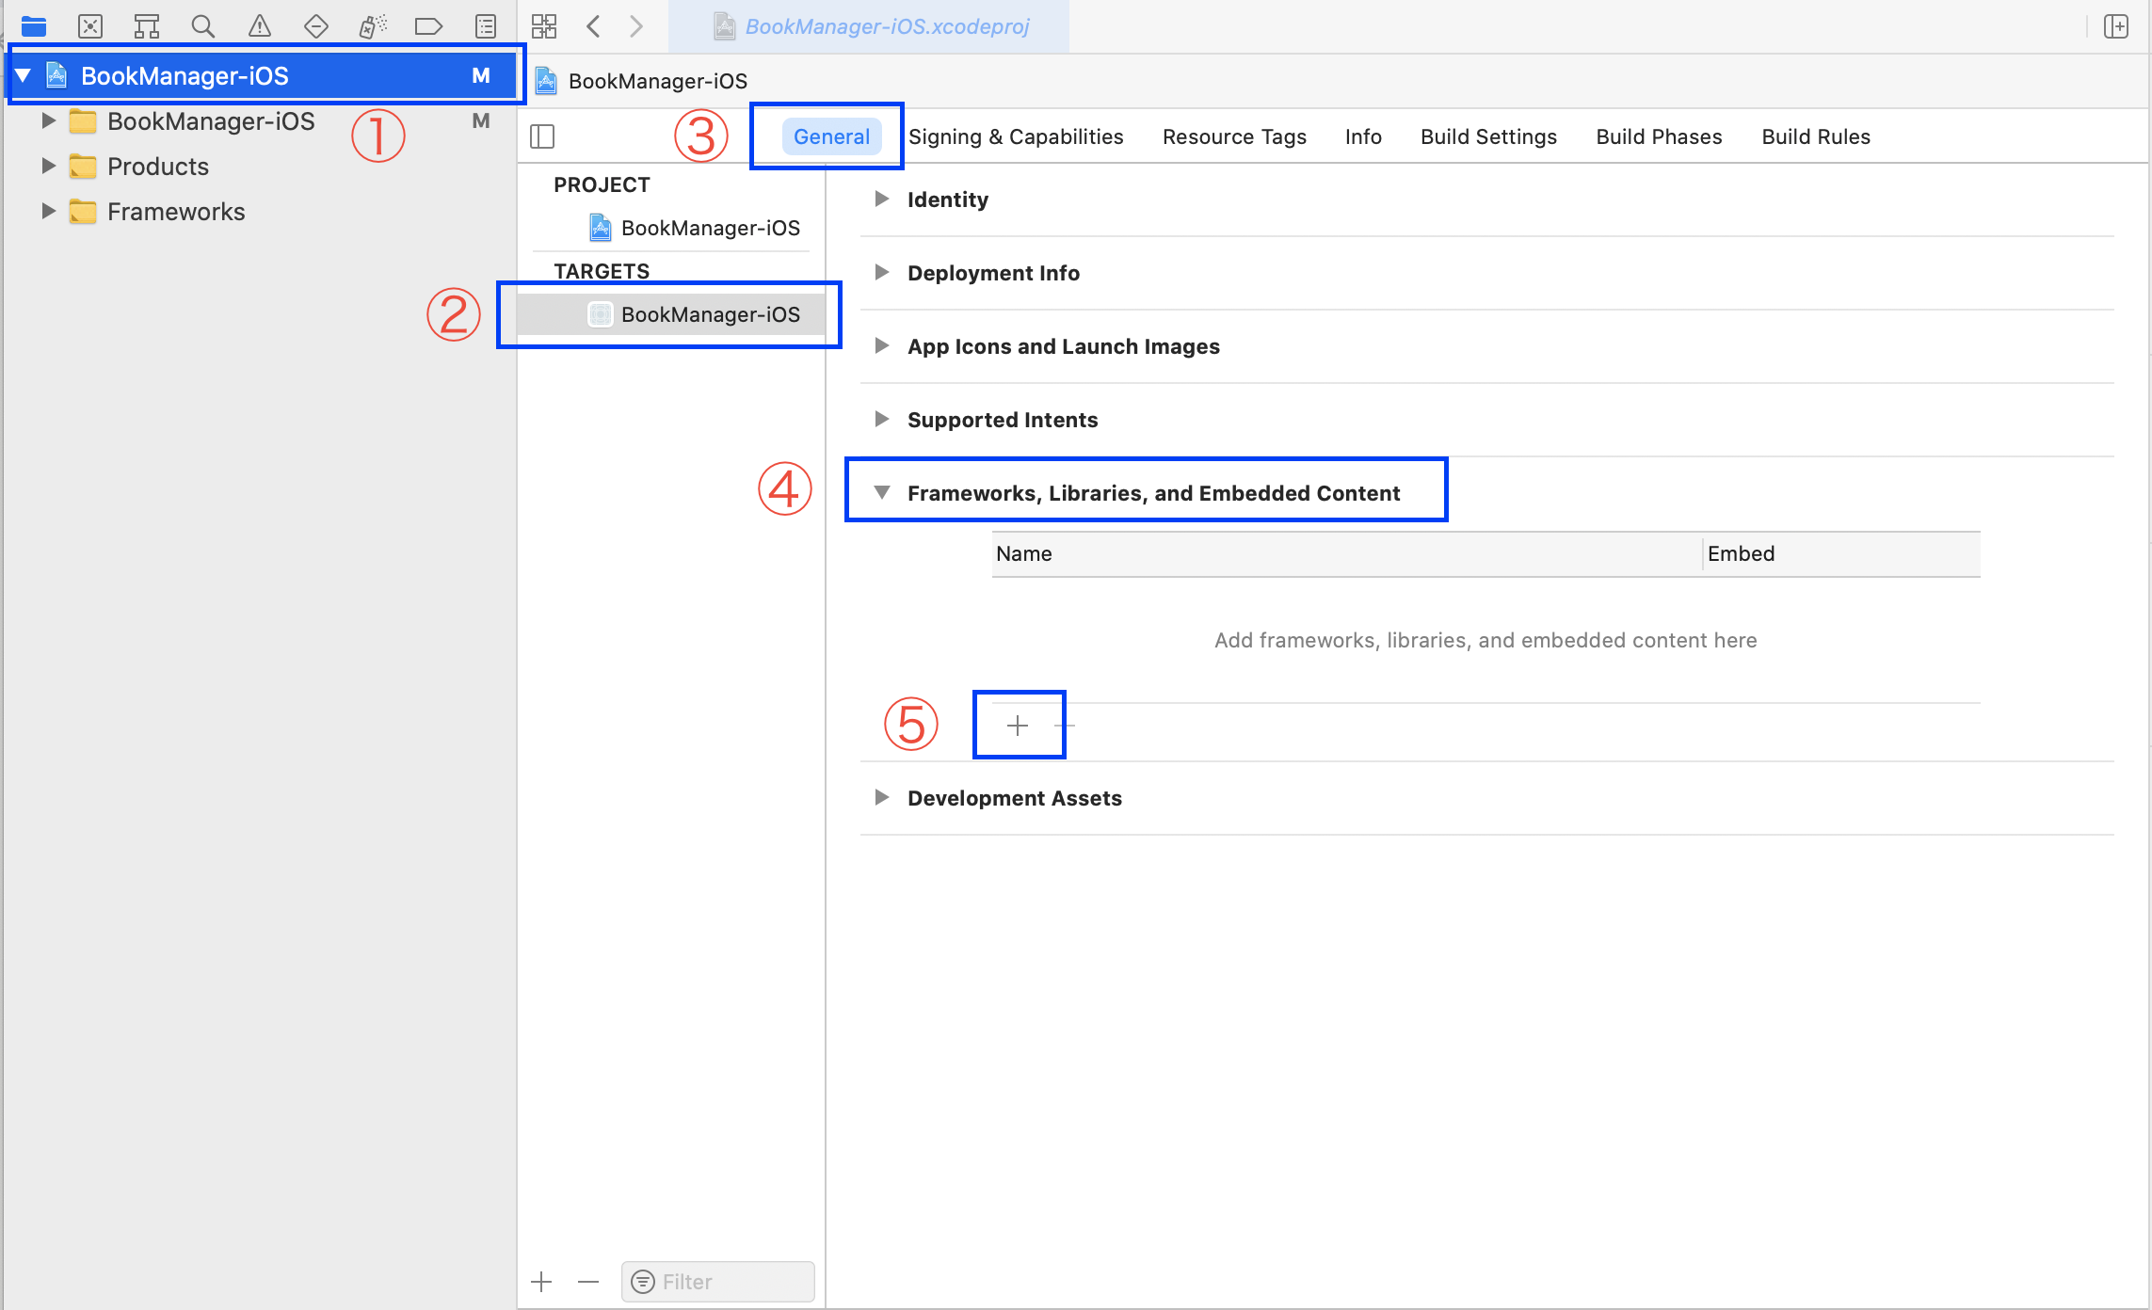
Task: Open the Source Control navigator icon
Action: (x=90, y=25)
